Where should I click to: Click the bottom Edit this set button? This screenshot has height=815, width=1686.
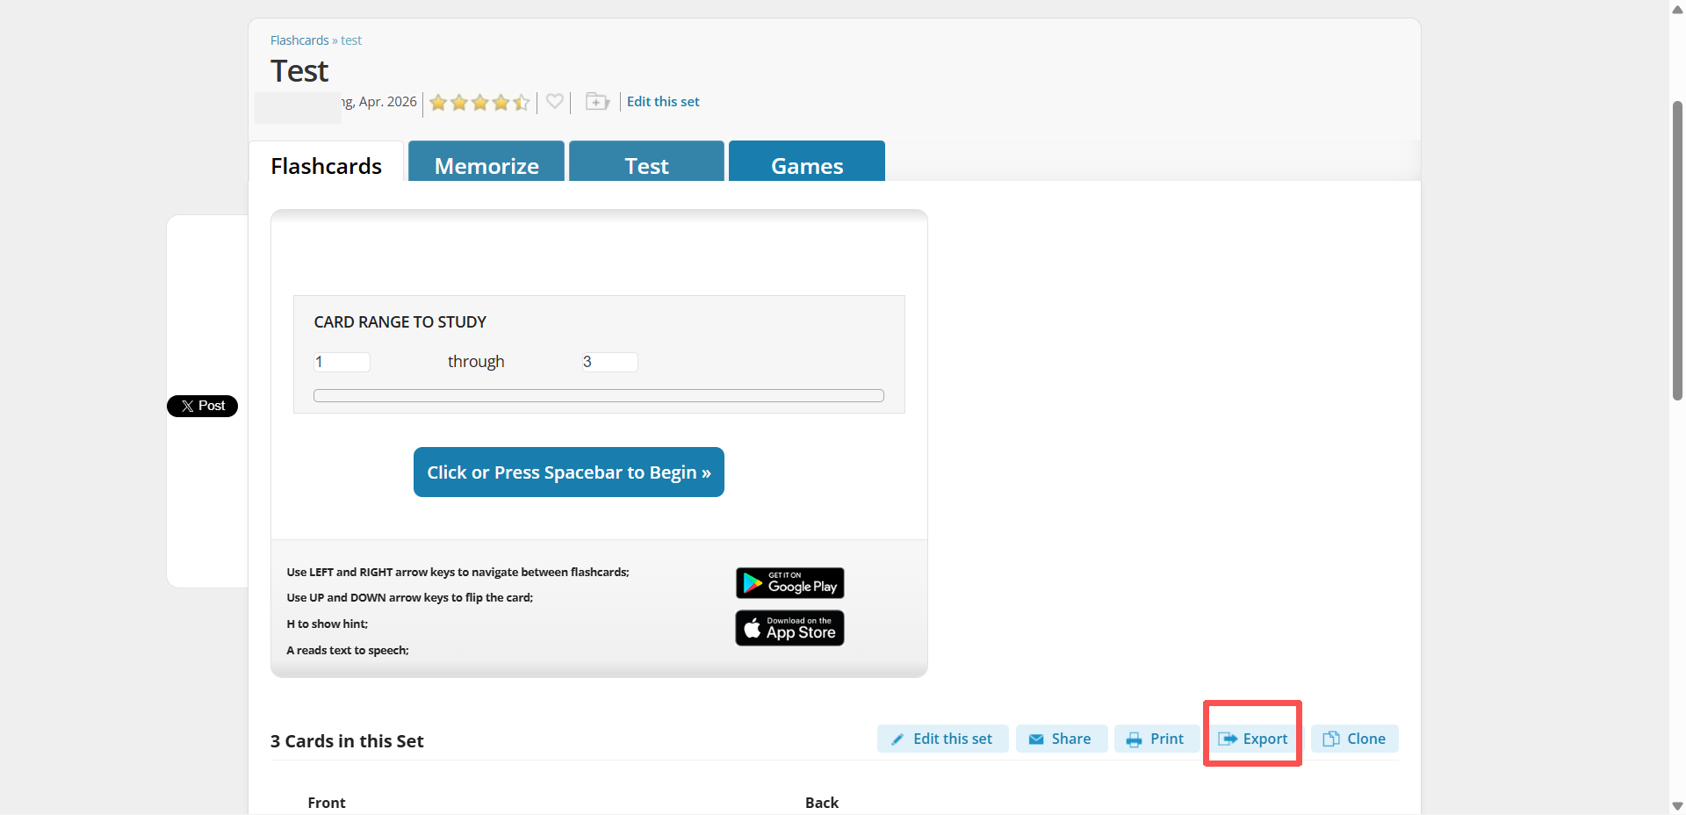coord(942,739)
